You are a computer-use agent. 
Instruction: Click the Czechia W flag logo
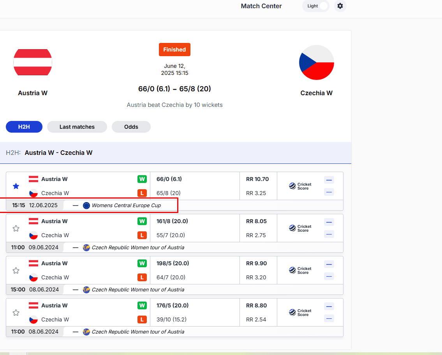pyautogui.click(x=316, y=62)
